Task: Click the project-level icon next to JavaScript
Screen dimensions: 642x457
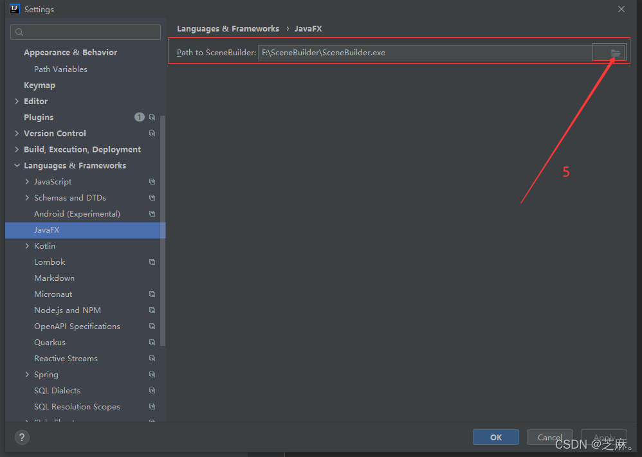Action: (152, 182)
